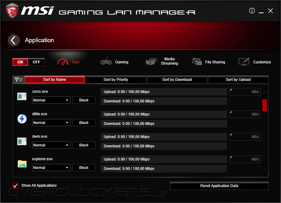Block explorer.exe network access

[x=84, y=168]
